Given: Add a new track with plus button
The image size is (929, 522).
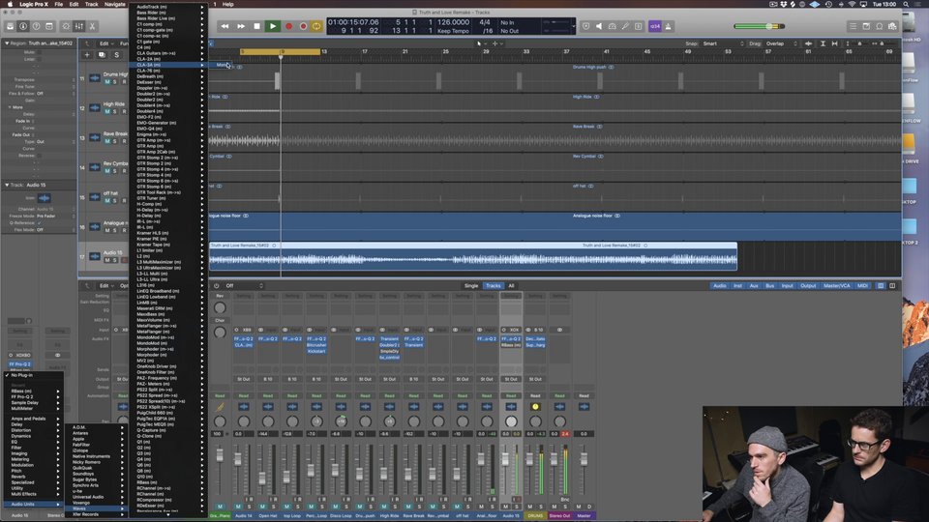Looking at the screenshot, I should (87, 54).
